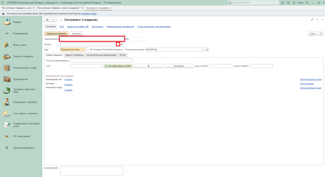Open the history clock icon
Image resolution: width=325 pixels, height=177 pixels.
[288, 3]
